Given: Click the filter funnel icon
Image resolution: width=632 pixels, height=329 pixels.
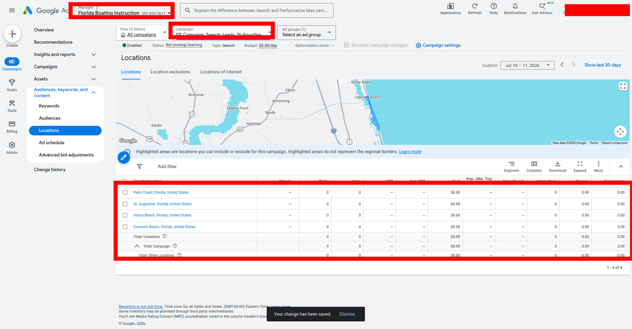Looking at the screenshot, I should click(140, 167).
